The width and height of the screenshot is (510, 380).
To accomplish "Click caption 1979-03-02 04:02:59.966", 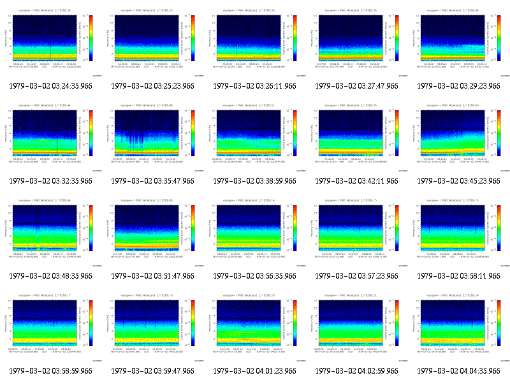I will click(x=356, y=371).
